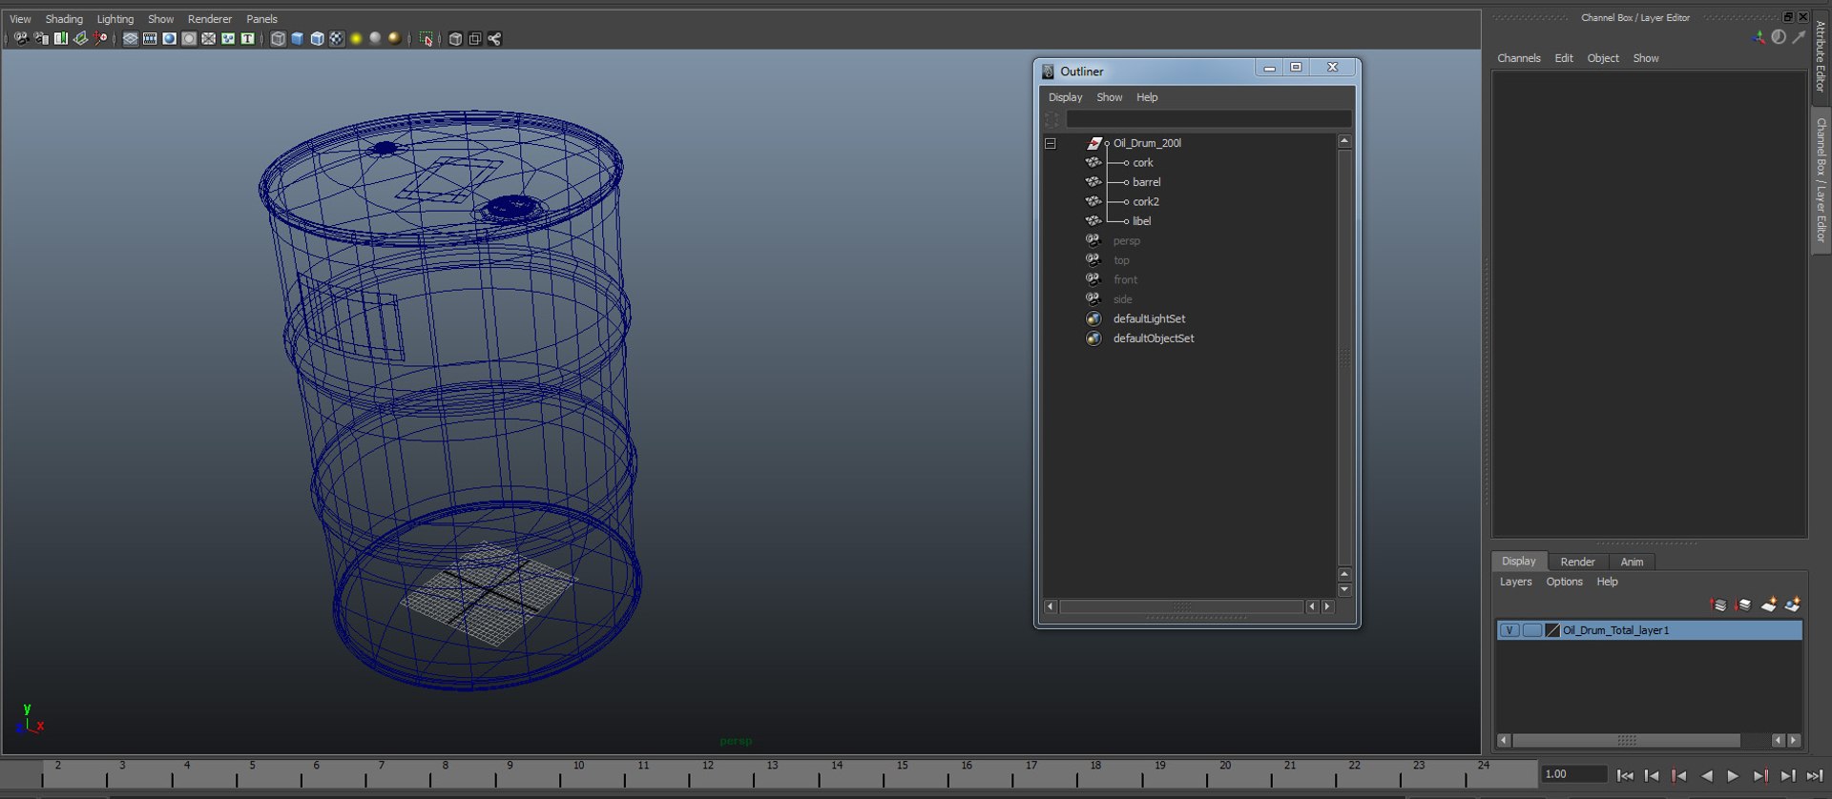Viewport: 1832px width, 799px height.
Task: Enable Wireframe shading icon
Action: pyautogui.click(x=278, y=38)
